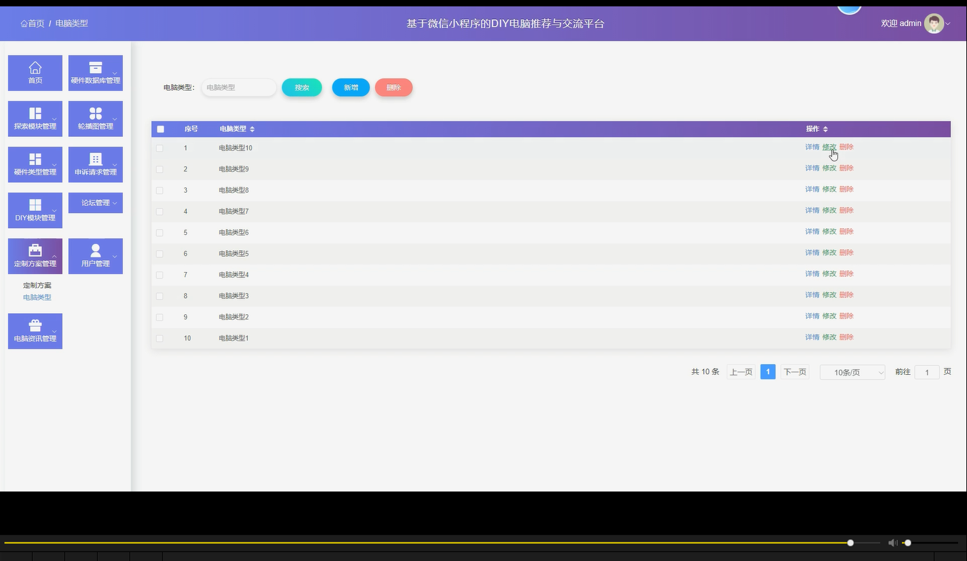Collapse 定制方案管理 sidebar tile
This screenshot has height=561, width=967.
pos(35,256)
